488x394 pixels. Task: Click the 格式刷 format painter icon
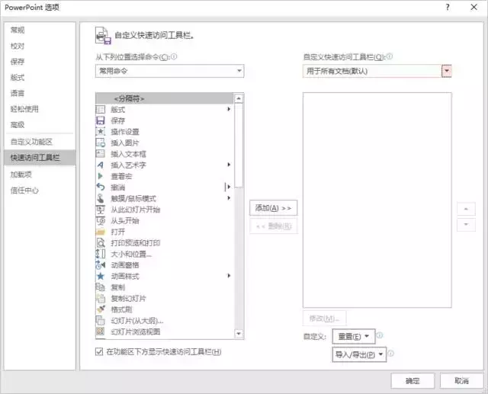tap(100, 309)
